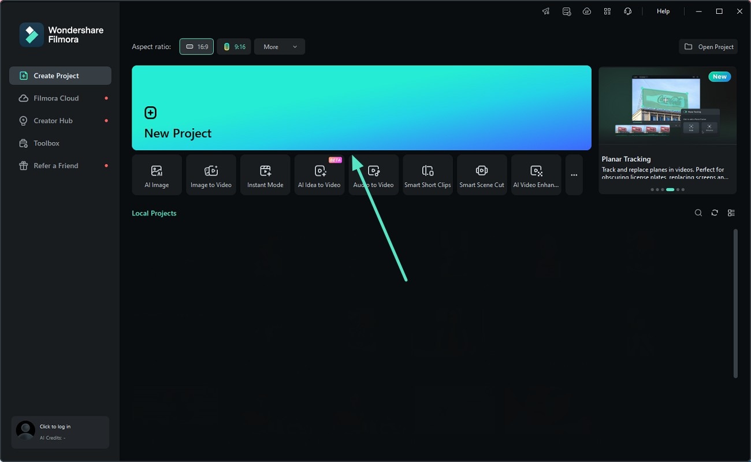
Task: Select the last carousel dot
Action: pyautogui.click(x=683, y=189)
